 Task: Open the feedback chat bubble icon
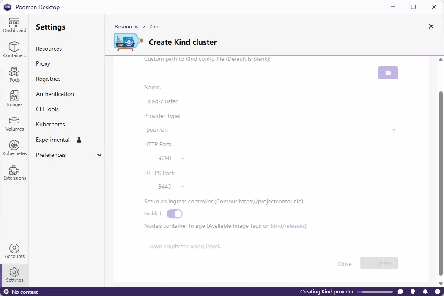400,292
